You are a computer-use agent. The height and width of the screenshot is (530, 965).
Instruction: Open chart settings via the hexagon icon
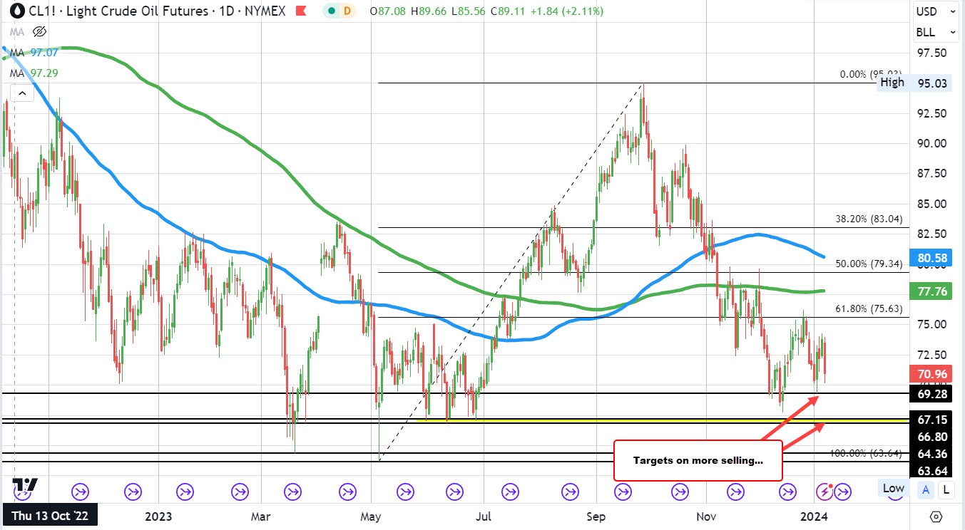coord(935,516)
